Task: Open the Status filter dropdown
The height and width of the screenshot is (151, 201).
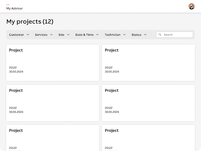Action: (139, 35)
